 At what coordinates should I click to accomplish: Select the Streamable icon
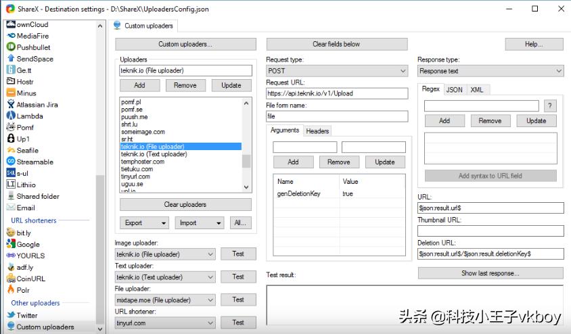pyautogui.click(x=11, y=161)
